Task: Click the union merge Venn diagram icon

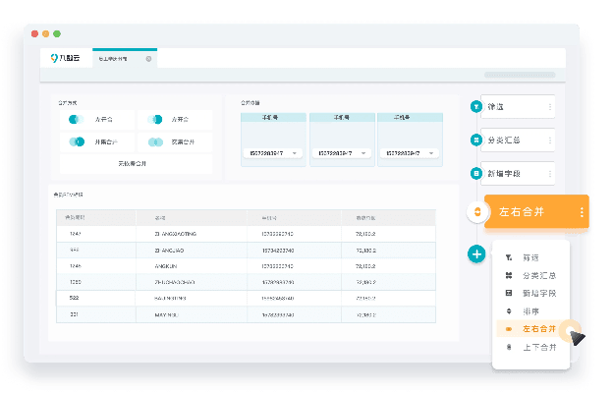Action: point(77,141)
